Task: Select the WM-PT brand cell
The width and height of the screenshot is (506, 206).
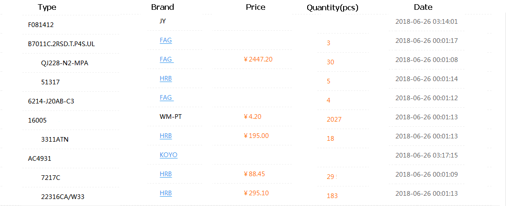Action: coord(170,117)
